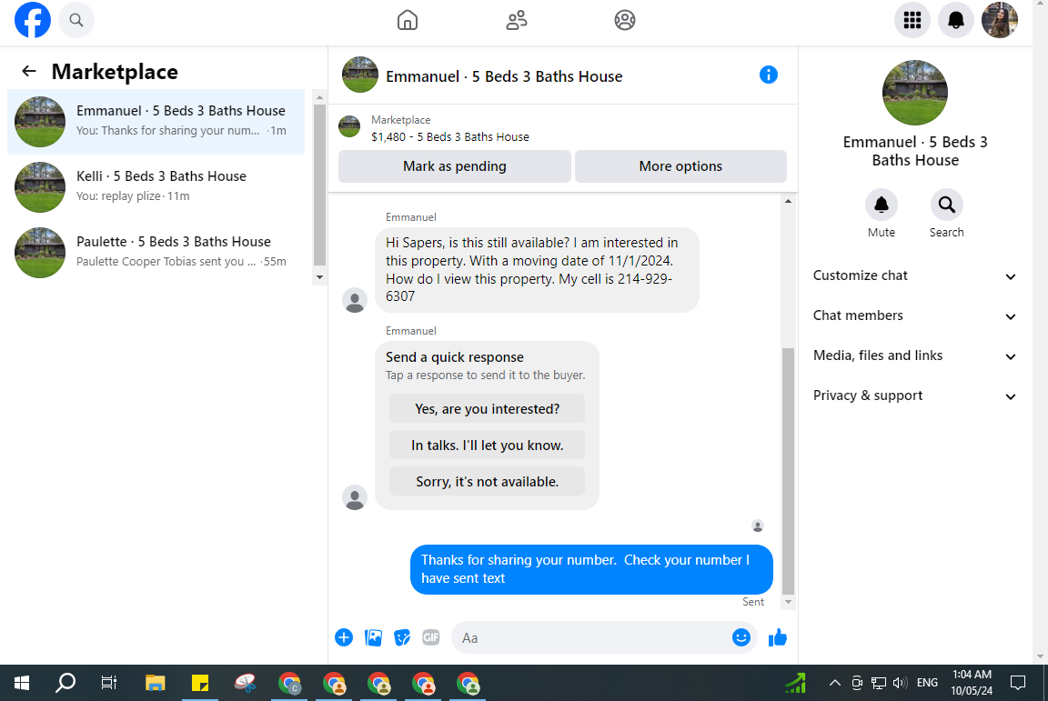Open the large listing photo in the right panel
Image resolution: width=1048 pixels, height=701 pixels.
[x=914, y=92]
